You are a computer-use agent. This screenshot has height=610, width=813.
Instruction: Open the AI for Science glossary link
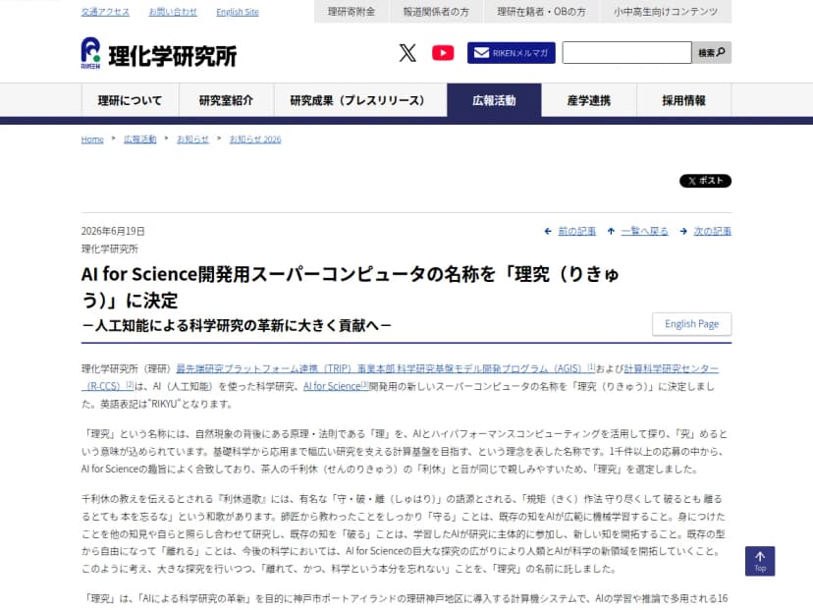(336, 386)
